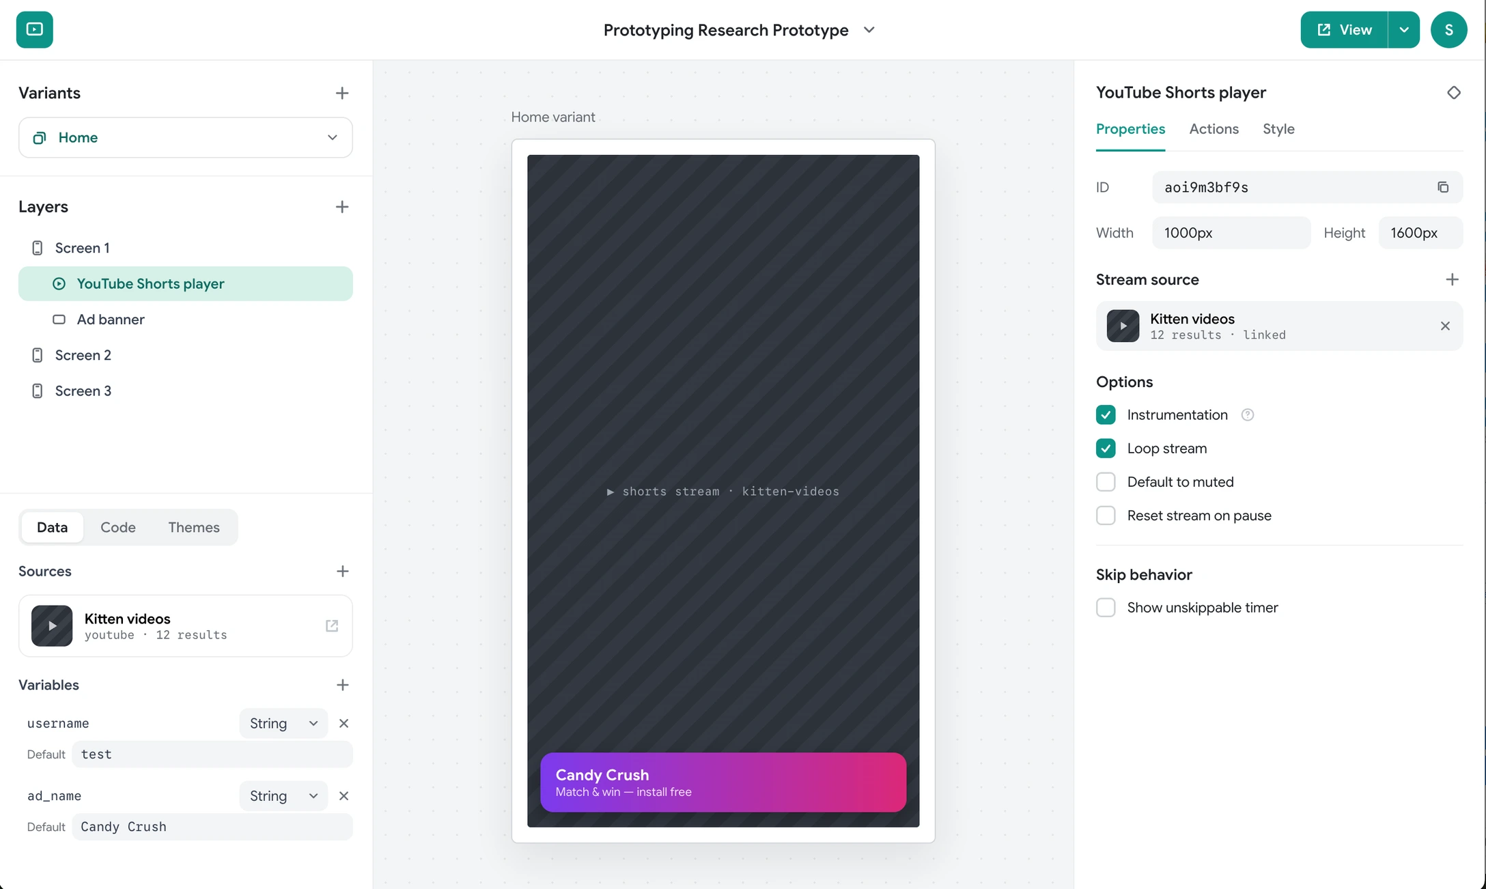Open user avatar S menu
1486x889 pixels.
click(x=1448, y=29)
